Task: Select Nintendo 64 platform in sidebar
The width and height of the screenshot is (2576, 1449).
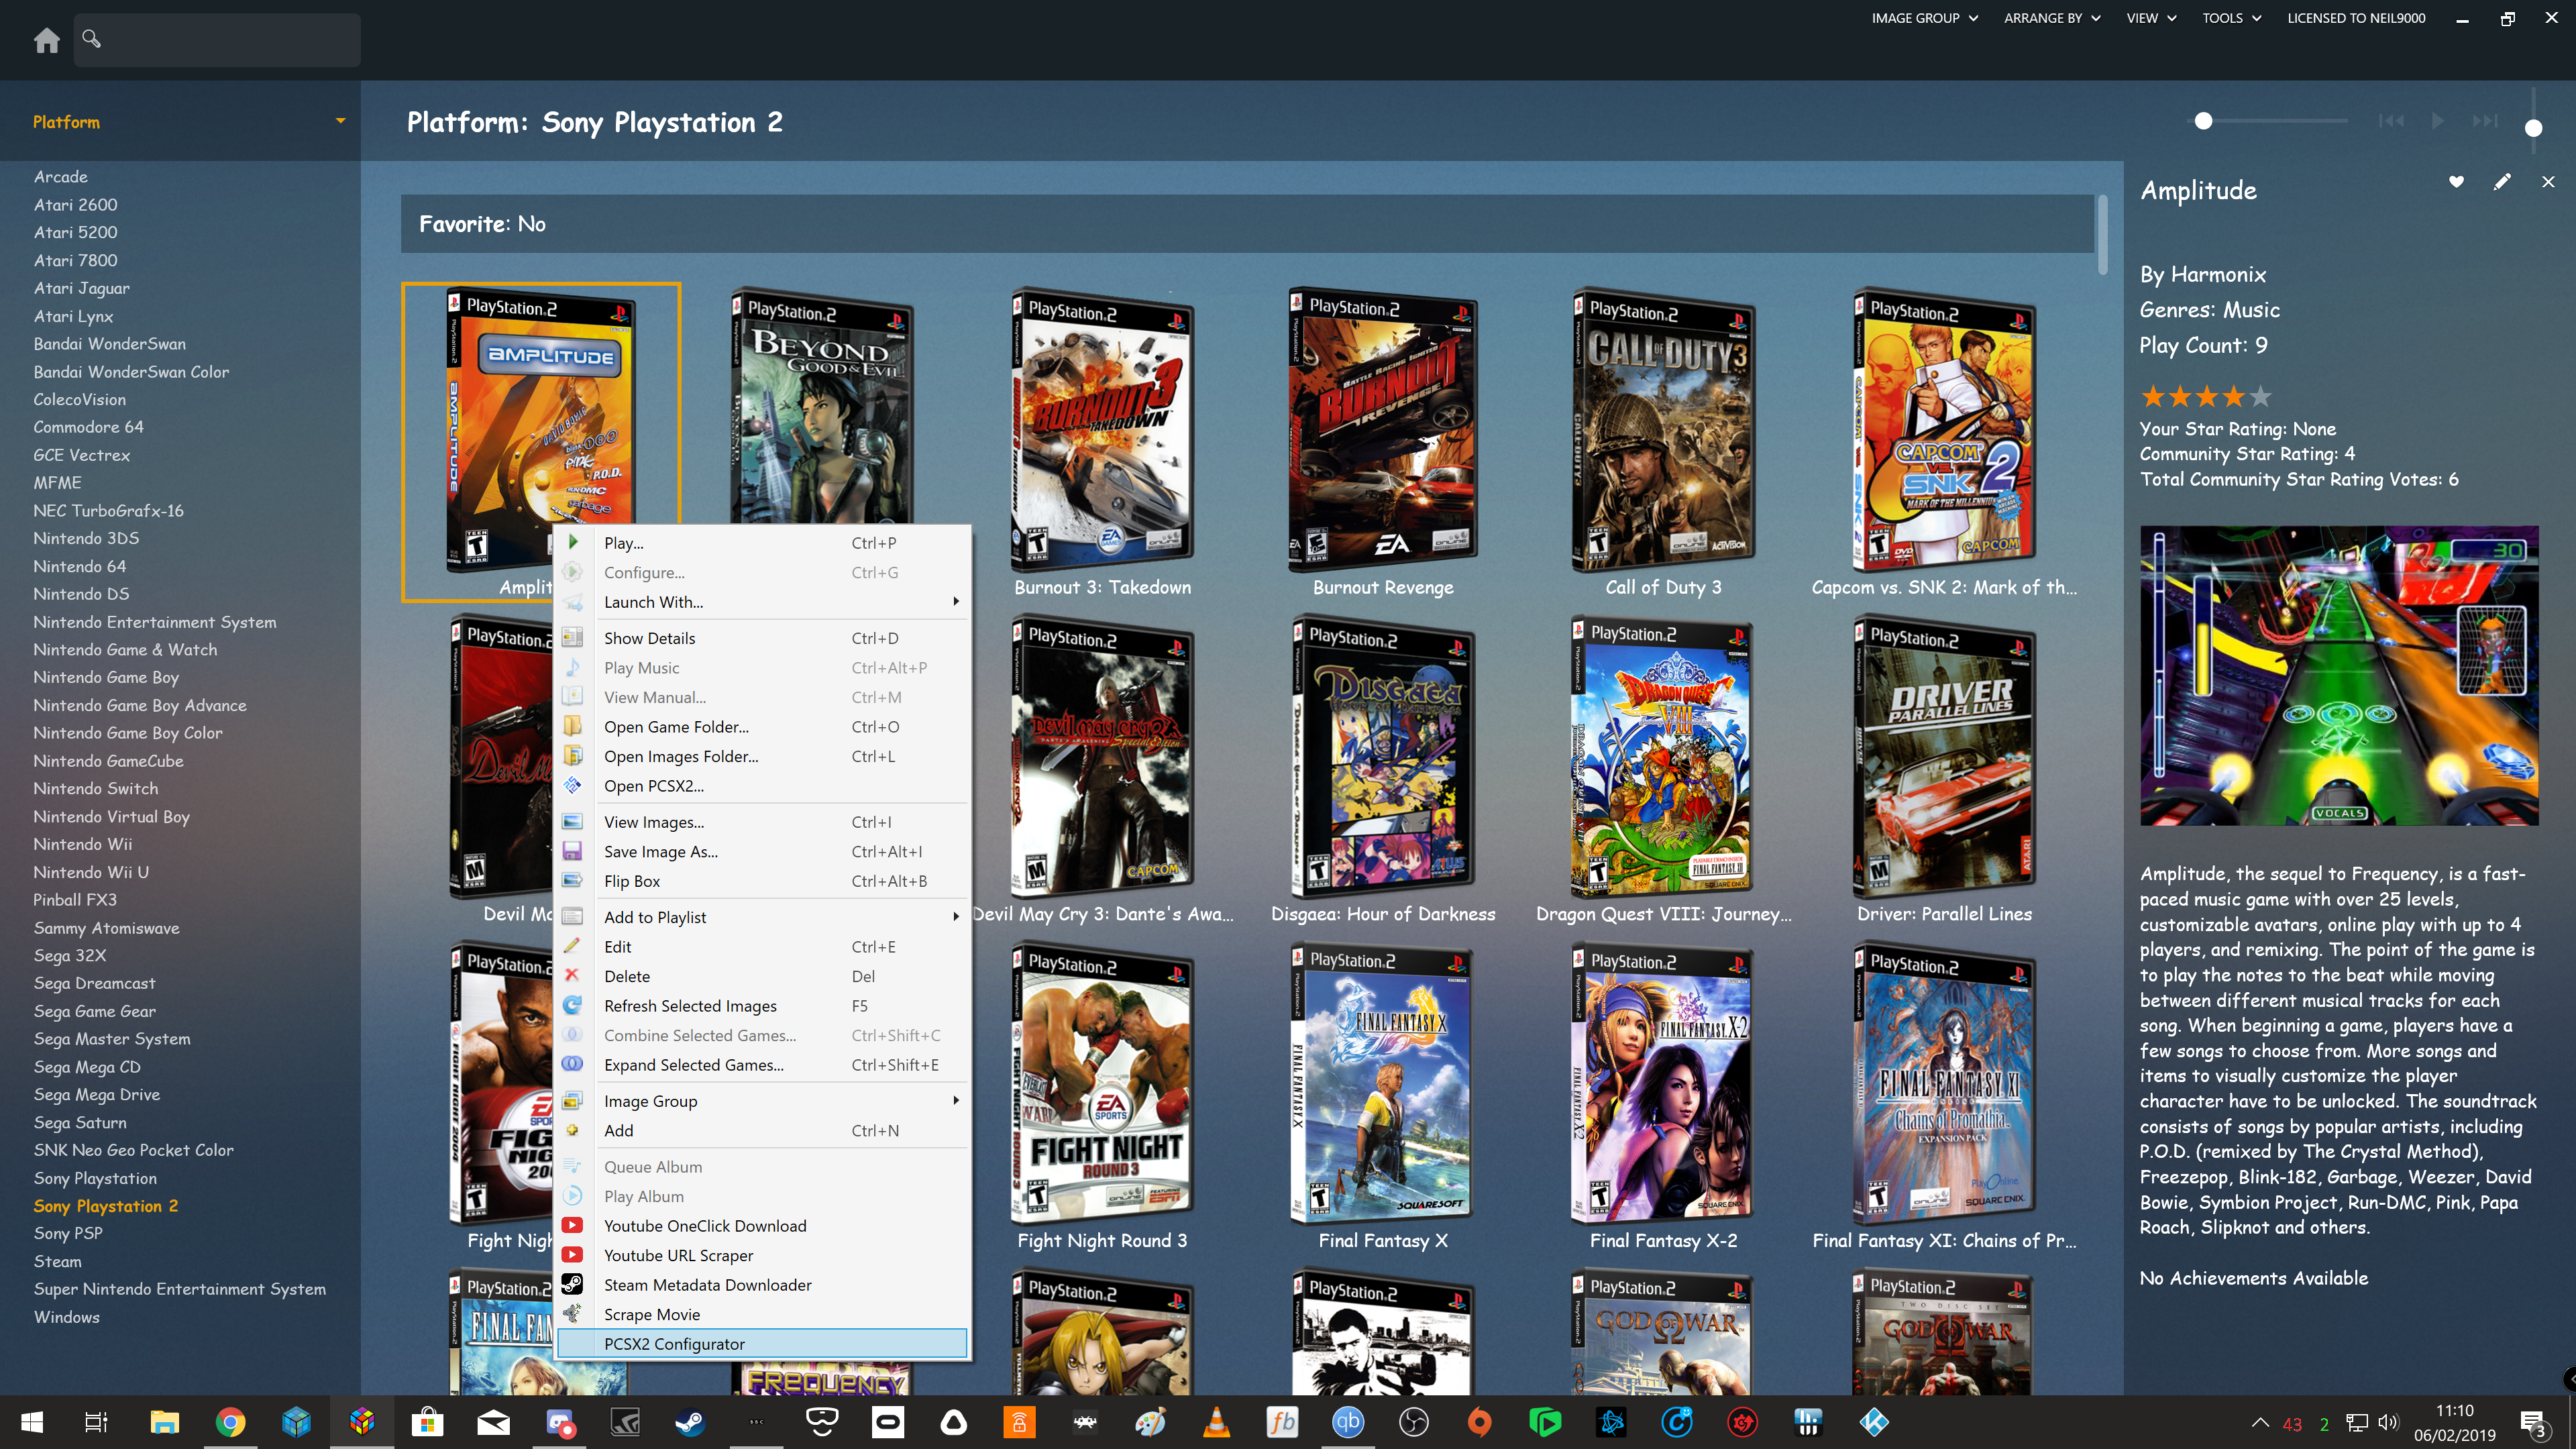Action: tap(80, 566)
